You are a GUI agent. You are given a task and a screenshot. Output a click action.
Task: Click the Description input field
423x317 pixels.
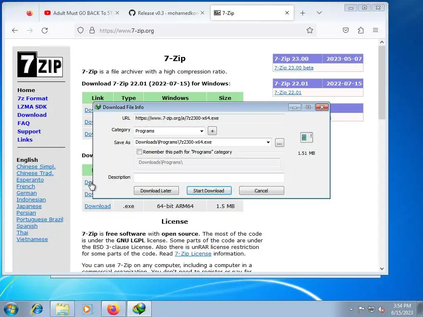[209, 177]
